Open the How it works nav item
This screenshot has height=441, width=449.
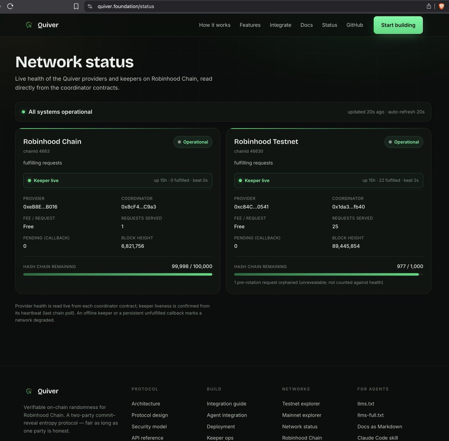(x=215, y=25)
